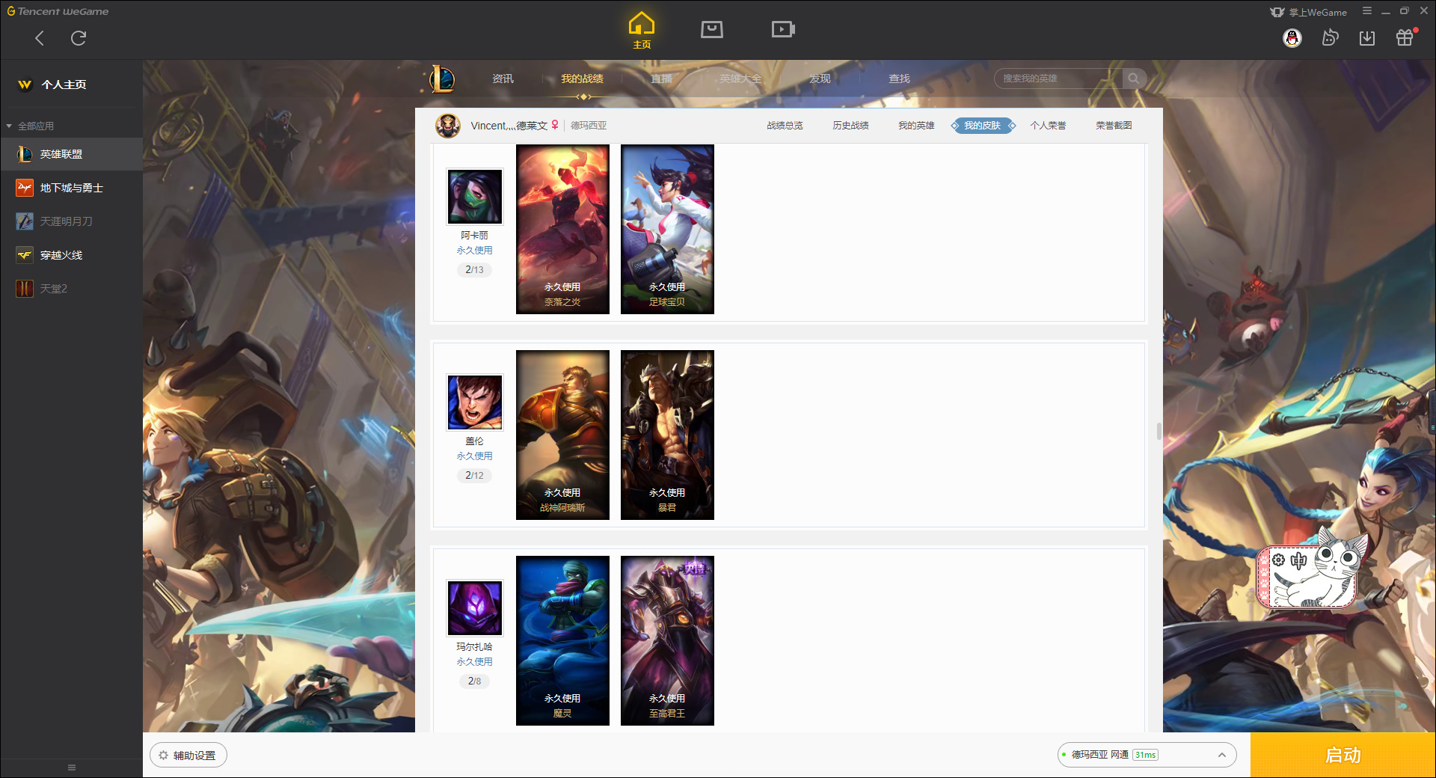1436x778 pixels.
Task: Open the 查找 tab
Action: tap(899, 79)
